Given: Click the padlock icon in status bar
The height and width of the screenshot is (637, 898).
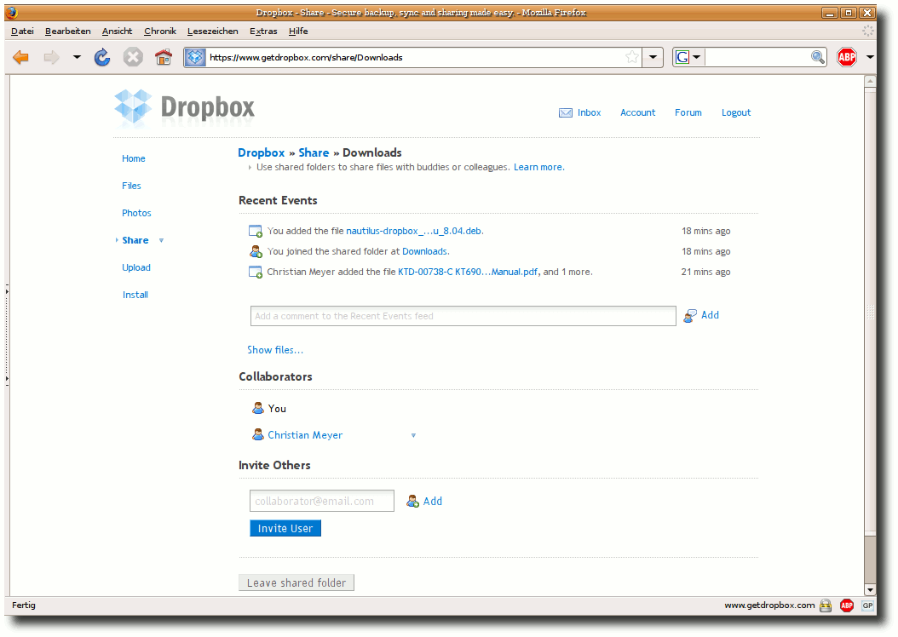Looking at the screenshot, I should click(x=826, y=605).
